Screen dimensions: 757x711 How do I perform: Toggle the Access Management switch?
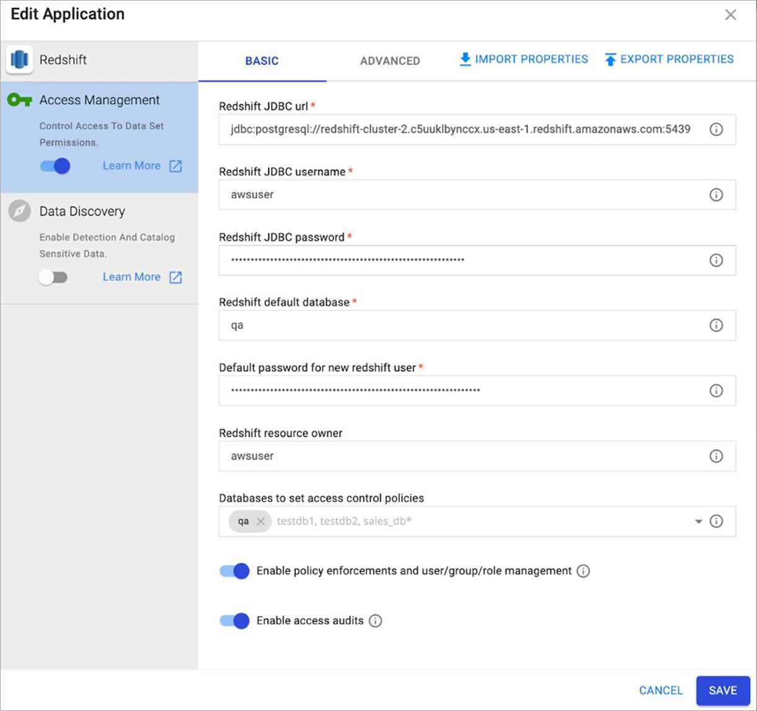coord(55,166)
